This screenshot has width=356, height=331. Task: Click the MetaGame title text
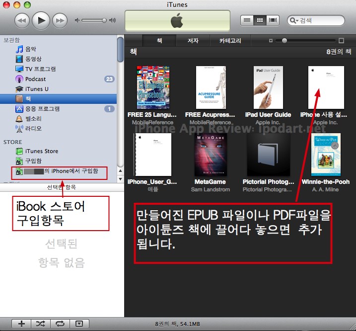tap(210, 182)
